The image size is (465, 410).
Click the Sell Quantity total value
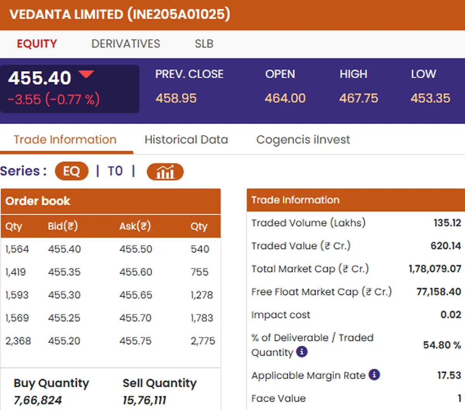[x=144, y=400]
